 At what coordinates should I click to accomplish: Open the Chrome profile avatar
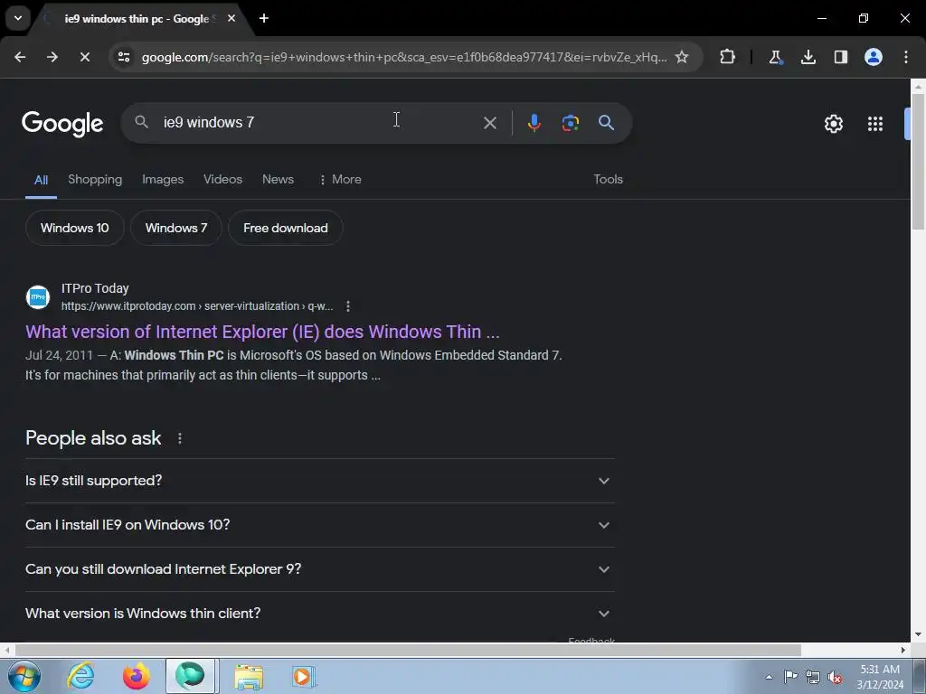(x=873, y=57)
